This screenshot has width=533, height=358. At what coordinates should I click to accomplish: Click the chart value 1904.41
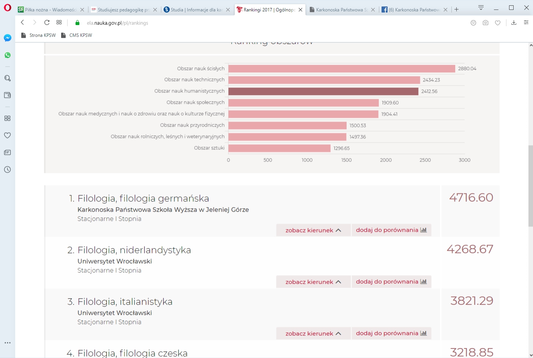[x=389, y=114]
